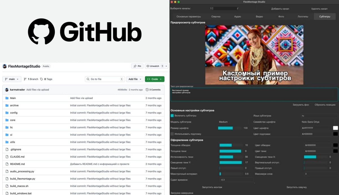Click the Межстрочный интервал slider

pos(231,174)
